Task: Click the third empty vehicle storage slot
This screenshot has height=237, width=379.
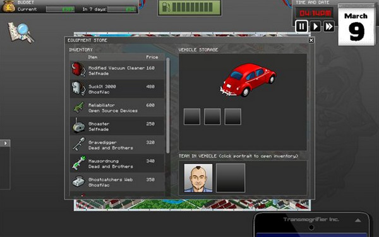Action: (x=232, y=117)
